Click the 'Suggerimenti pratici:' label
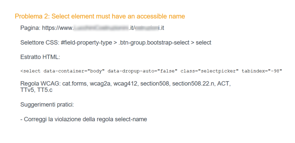 (47, 104)
